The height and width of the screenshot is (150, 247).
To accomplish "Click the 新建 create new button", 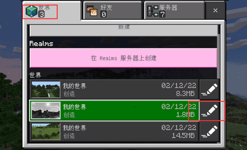I will [x=123, y=30].
